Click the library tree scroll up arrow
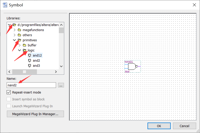Image resolution: width=200 pixels, height=133 pixels. [x=61, y=25]
